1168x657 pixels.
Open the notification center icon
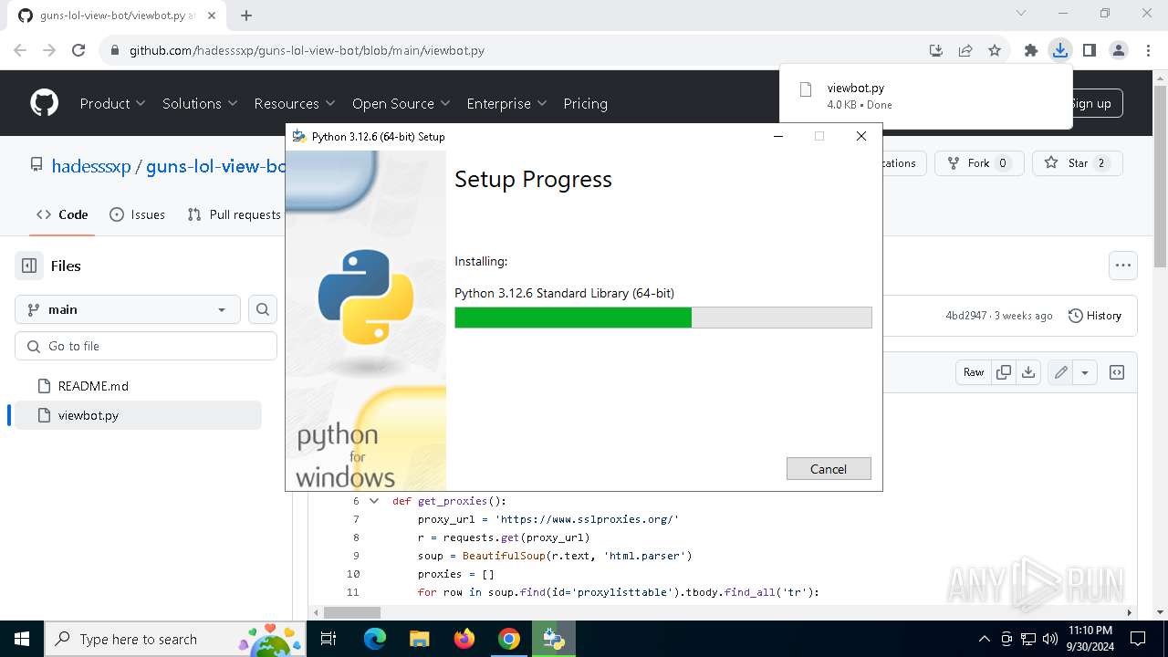[1138, 639]
